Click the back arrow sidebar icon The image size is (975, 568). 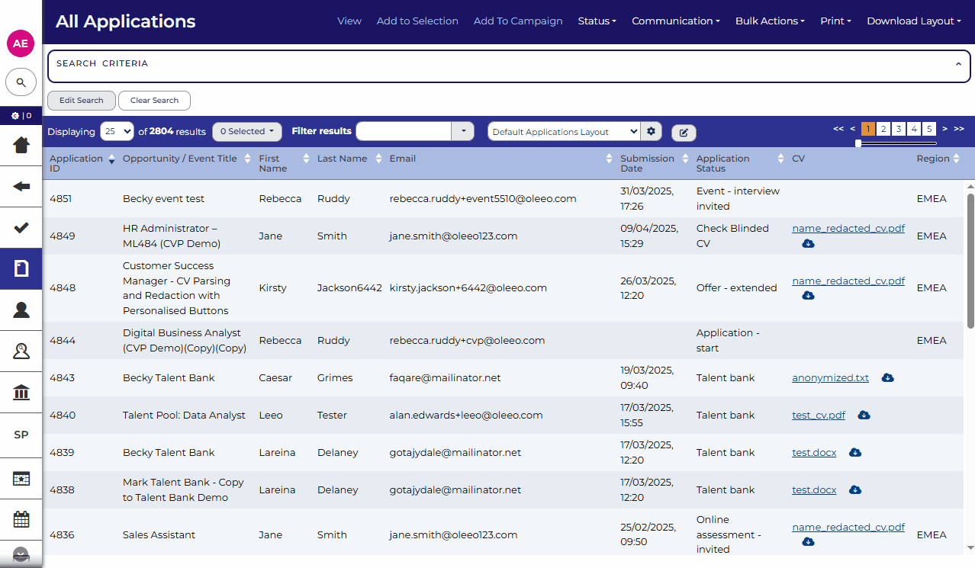pyautogui.click(x=21, y=186)
